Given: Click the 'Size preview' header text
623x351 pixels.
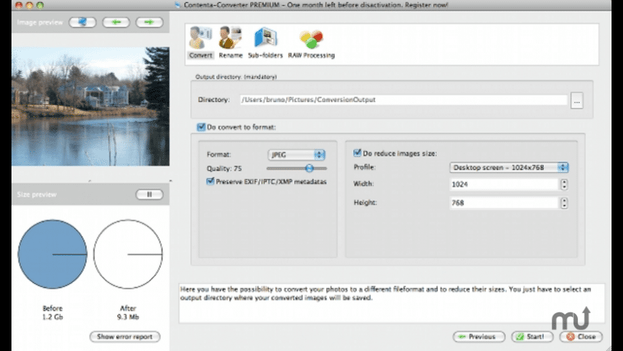Looking at the screenshot, I should [37, 194].
